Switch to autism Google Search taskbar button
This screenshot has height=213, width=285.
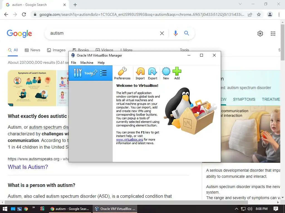(x=70, y=209)
